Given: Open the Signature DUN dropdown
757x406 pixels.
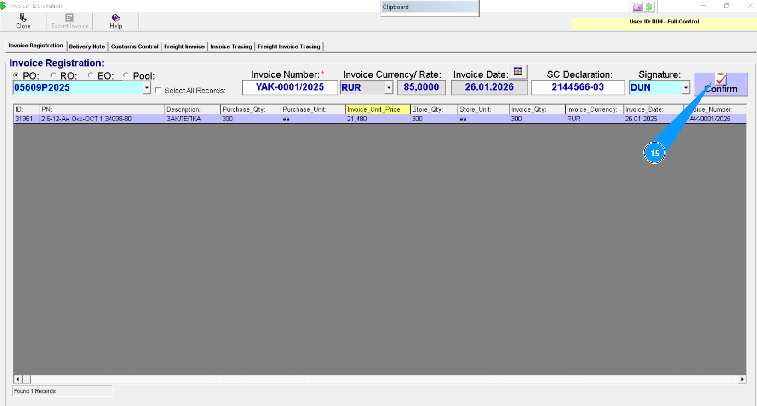Looking at the screenshot, I should point(686,88).
